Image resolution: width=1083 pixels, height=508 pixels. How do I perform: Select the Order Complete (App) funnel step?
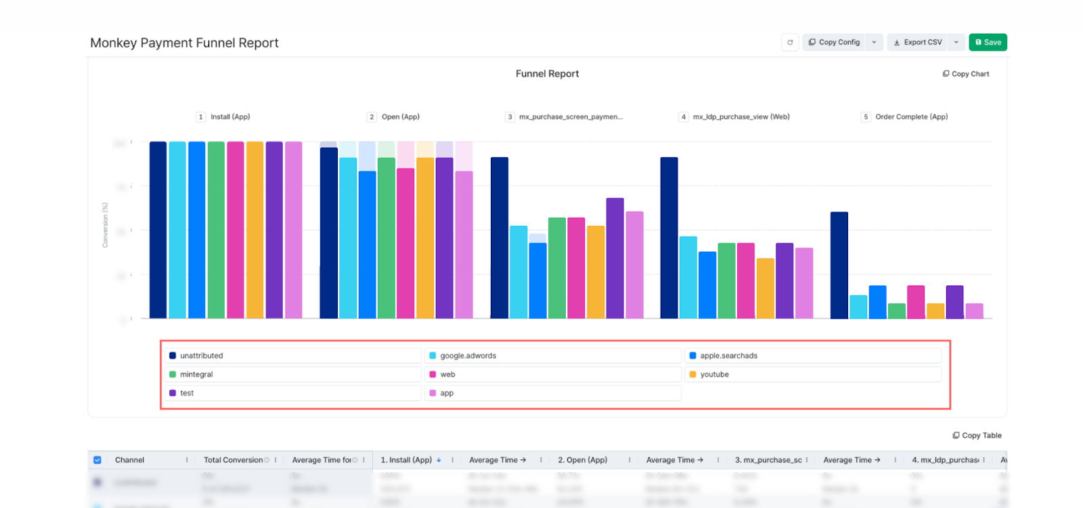coord(910,117)
